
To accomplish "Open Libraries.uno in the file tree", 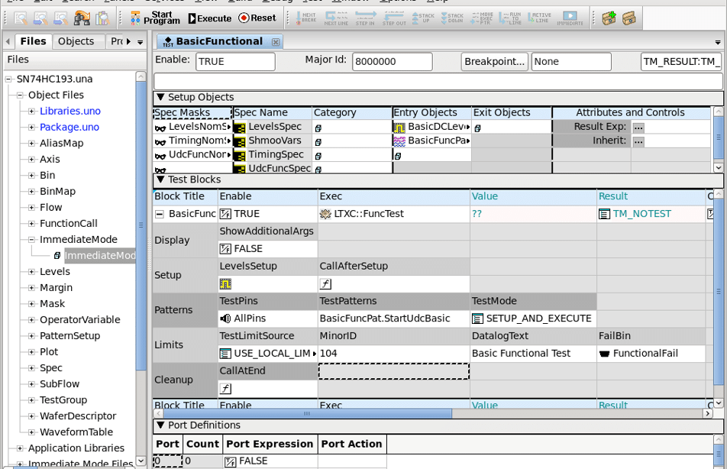I will (69, 112).
